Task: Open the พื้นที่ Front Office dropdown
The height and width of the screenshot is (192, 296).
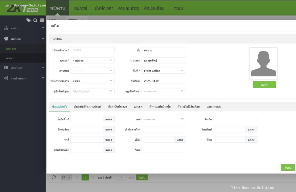Action: click(163, 71)
